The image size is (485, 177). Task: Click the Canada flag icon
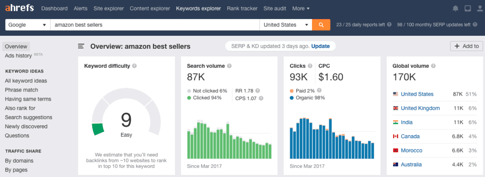(395, 136)
